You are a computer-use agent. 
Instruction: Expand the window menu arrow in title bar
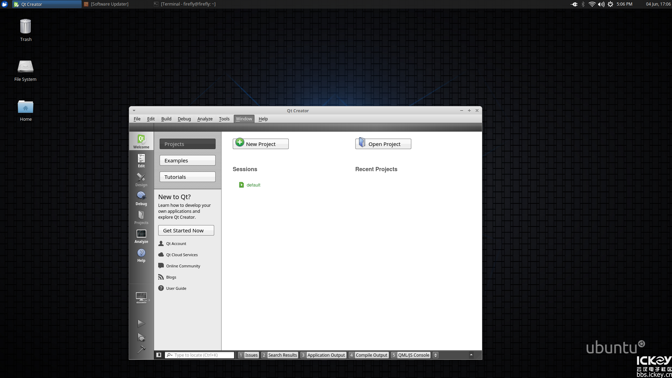[134, 111]
